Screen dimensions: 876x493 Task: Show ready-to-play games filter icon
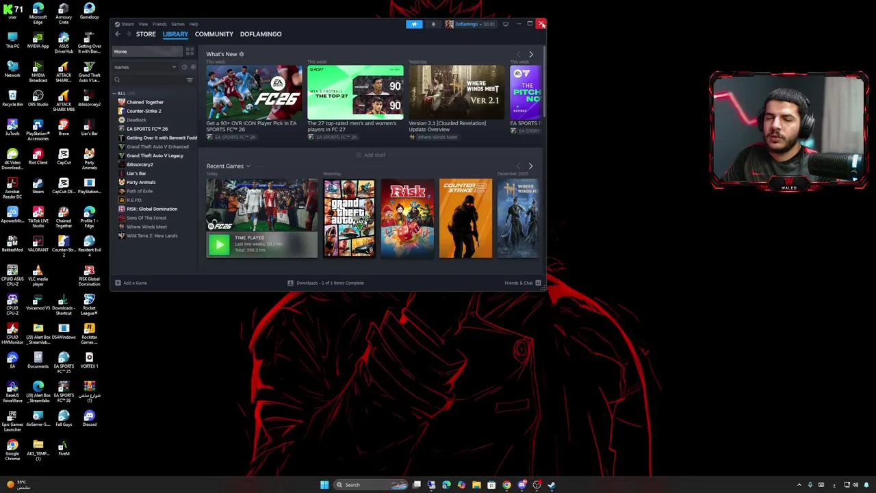193,67
